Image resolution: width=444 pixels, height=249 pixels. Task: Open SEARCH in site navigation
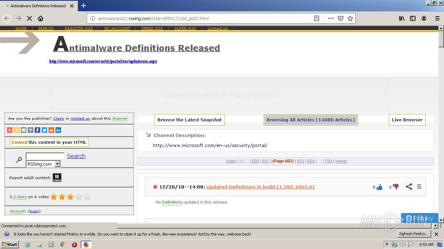point(46,28)
